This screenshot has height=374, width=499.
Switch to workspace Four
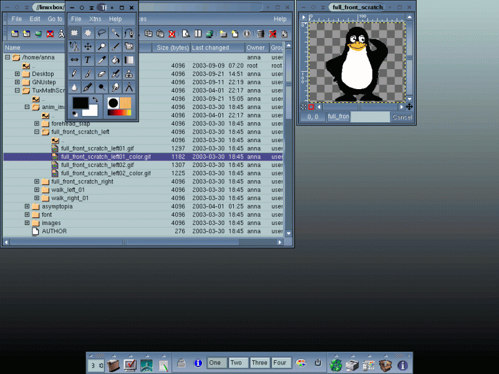(x=281, y=363)
